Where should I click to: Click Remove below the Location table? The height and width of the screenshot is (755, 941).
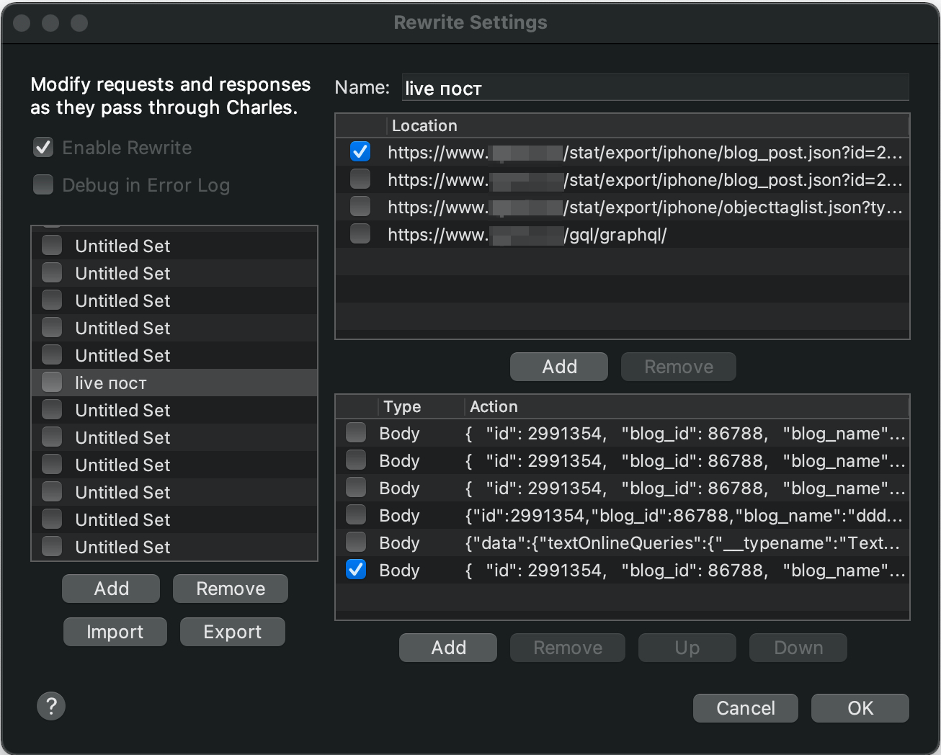tap(679, 367)
